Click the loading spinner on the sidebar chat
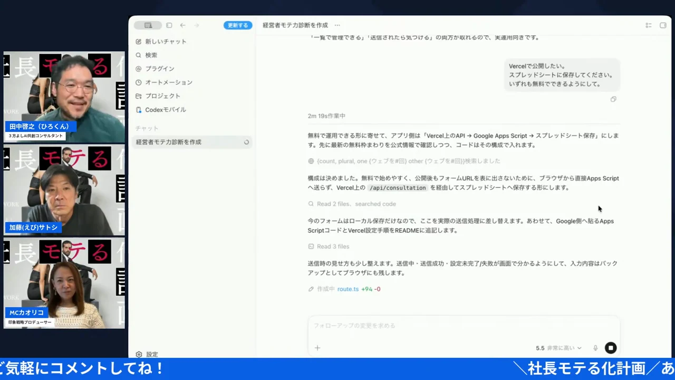Screen dimensions: 675x380 pos(246,142)
